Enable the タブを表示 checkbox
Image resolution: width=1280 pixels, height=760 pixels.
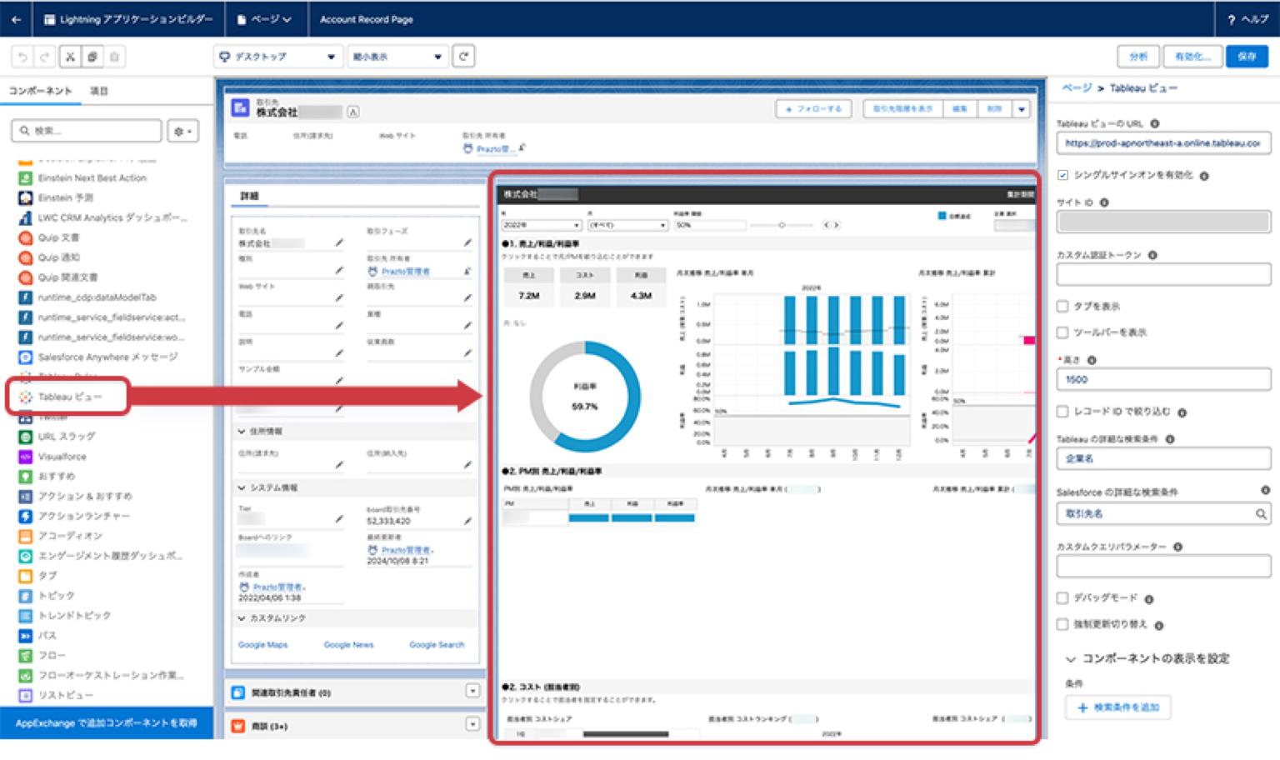pos(1062,306)
